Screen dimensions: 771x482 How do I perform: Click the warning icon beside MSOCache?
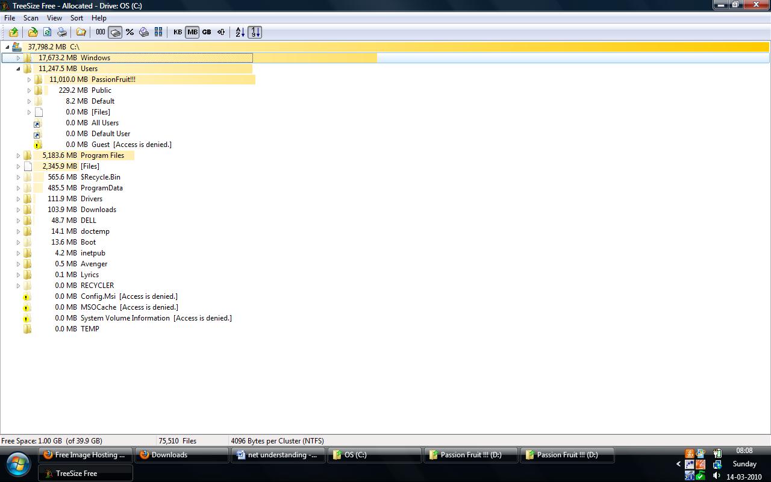click(27, 307)
